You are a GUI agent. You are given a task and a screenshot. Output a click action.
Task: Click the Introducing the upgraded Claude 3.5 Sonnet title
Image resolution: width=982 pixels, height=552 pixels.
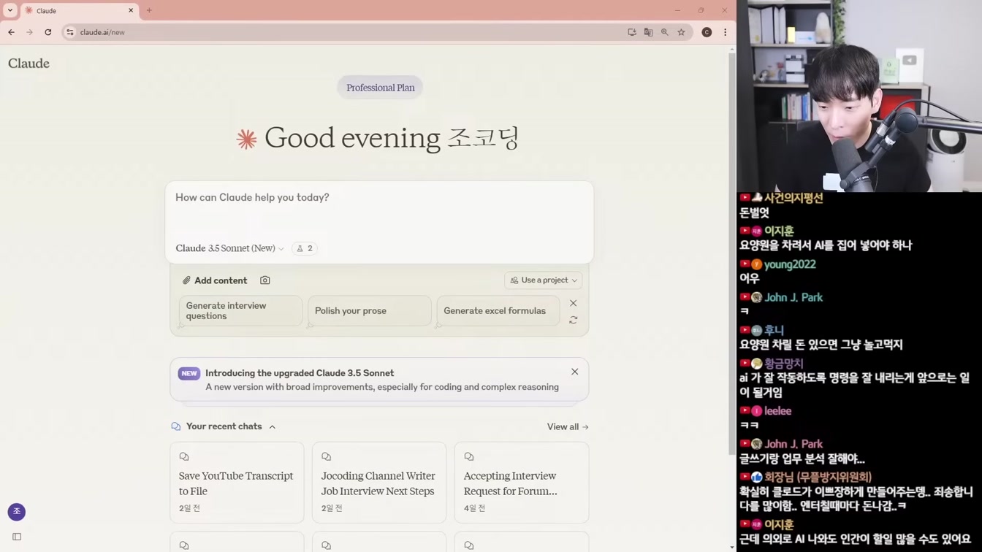(x=300, y=373)
